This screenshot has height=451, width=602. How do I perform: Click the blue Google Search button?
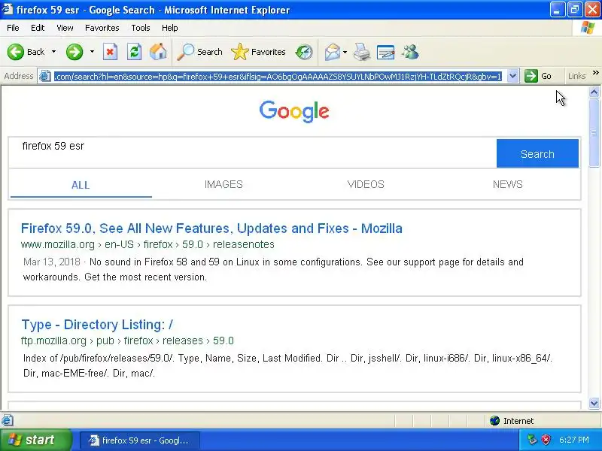(537, 153)
